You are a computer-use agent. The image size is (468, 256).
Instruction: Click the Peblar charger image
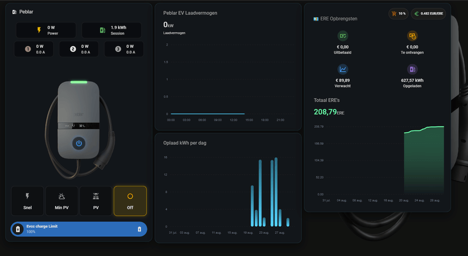(80, 129)
